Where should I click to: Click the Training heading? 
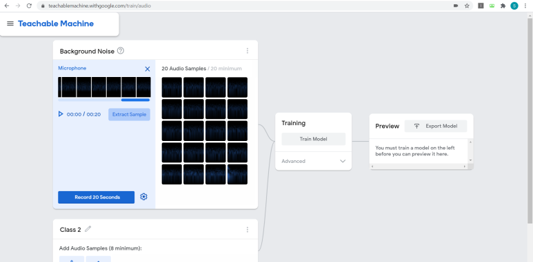[x=293, y=123]
